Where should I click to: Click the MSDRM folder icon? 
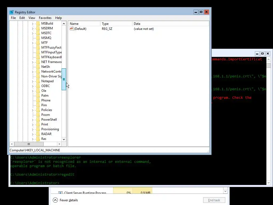click(38, 28)
